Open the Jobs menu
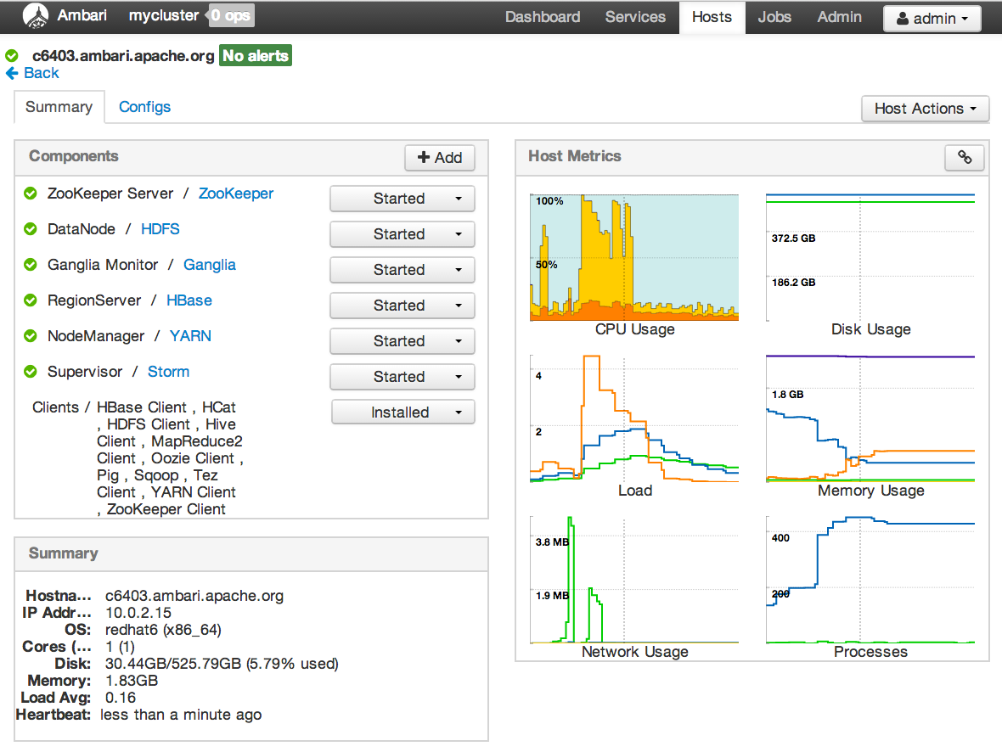 pos(774,17)
